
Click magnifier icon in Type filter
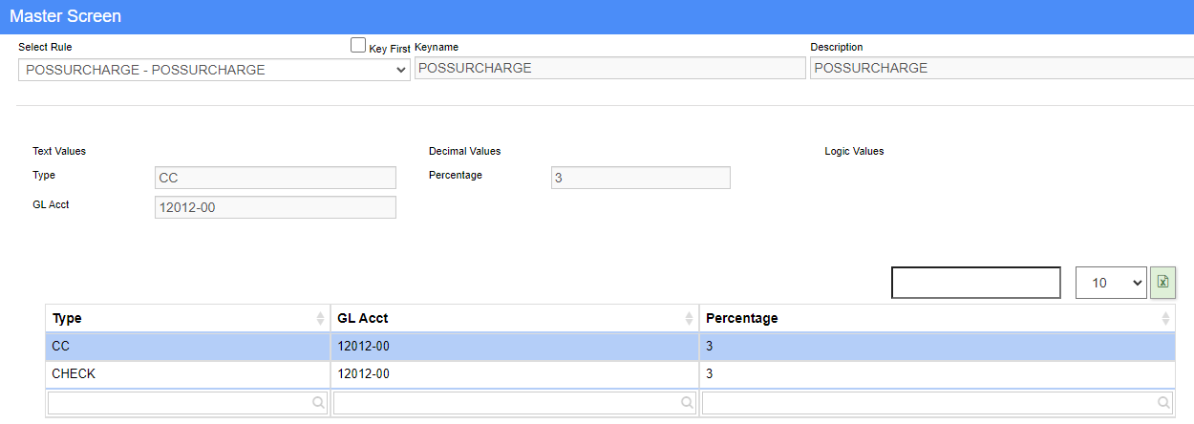318,403
